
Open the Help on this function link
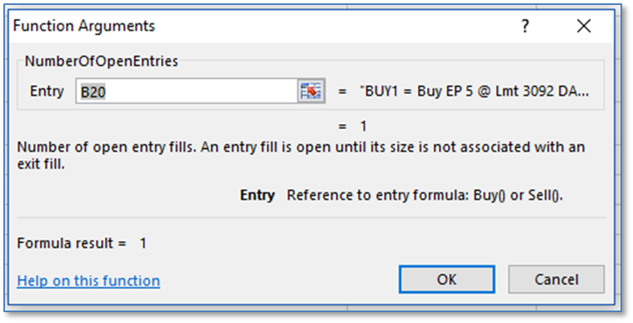pos(88,281)
